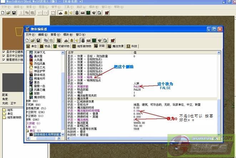Viewport: 236px width, 158px height.
Task: Select the 地形装饰物 folder in the left panel
Action: [14, 118]
